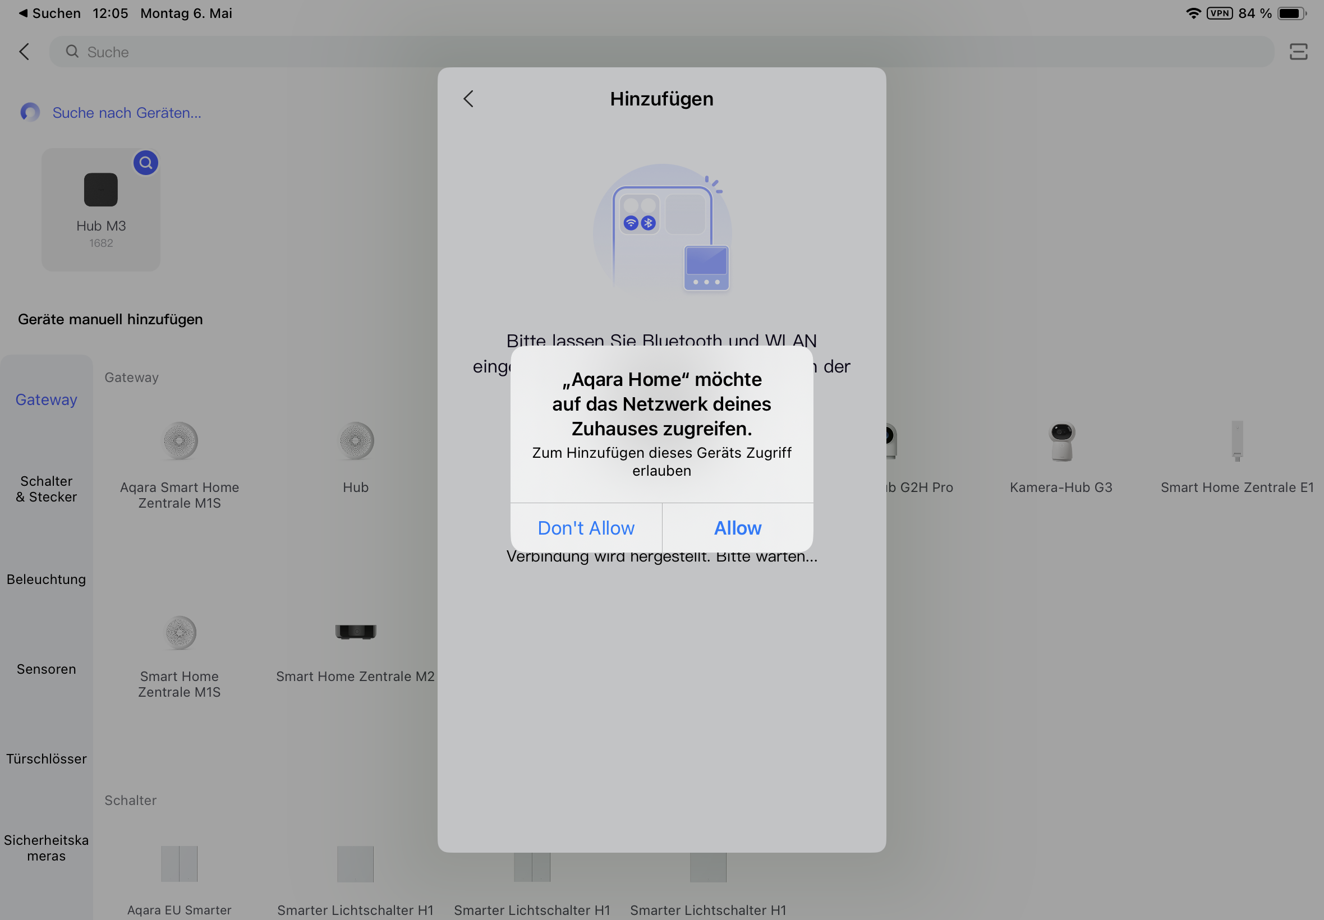1324x920 pixels.
Task: Tap Don't Allow in the permission dialog
Action: coord(586,528)
